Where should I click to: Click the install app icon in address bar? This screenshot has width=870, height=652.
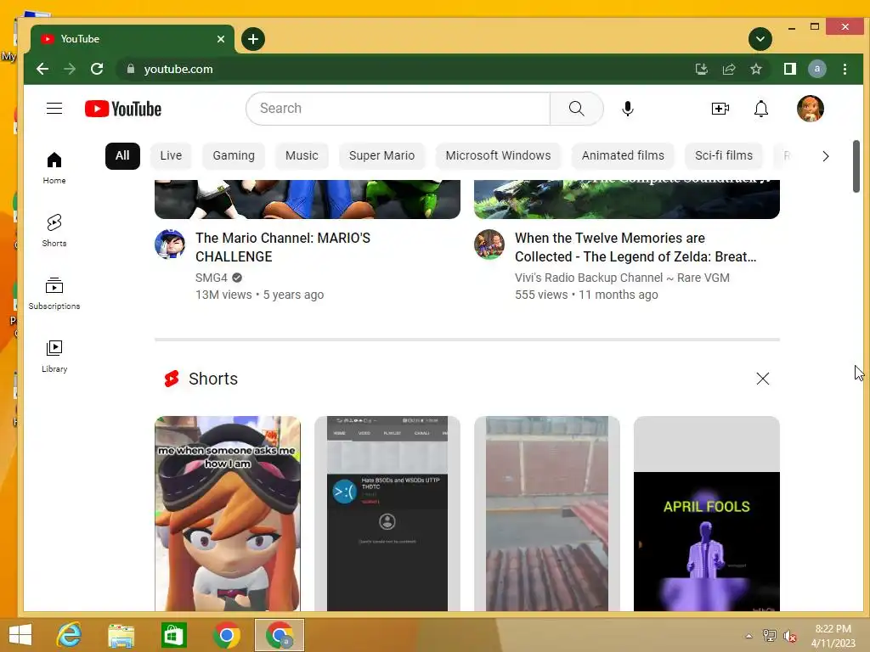(x=701, y=69)
